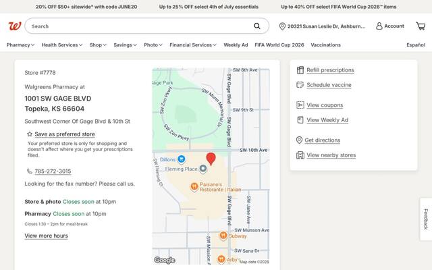The width and height of the screenshot is (432, 270).
Task: Click Save as preferred store link
Action: pyautogui.click(x=65, y=134)
